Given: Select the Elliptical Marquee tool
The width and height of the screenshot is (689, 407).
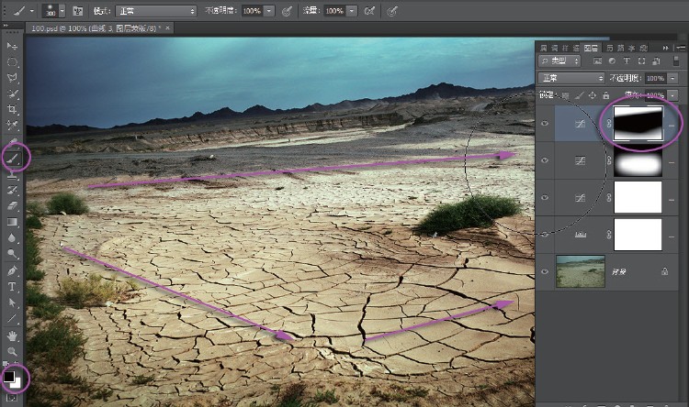Looking at the screenshot, I should coord(12,61).
